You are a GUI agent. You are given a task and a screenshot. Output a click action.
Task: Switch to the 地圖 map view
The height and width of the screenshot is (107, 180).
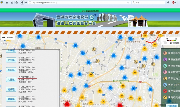pos(3,38)
